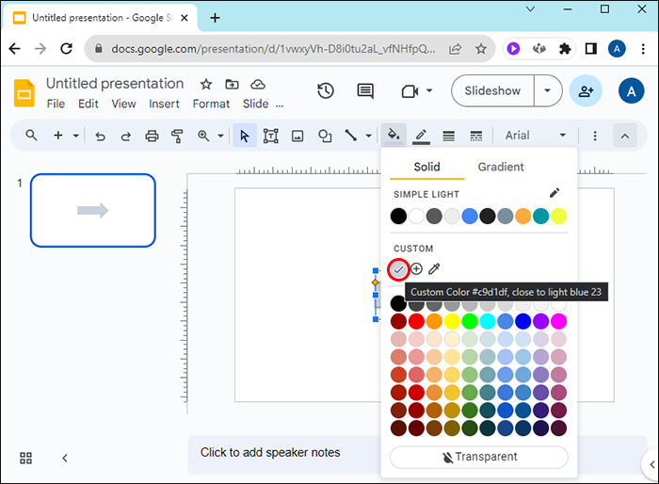Open the Insert menu
This screenshot has width=659, height=484.
[x=164, y=104]
